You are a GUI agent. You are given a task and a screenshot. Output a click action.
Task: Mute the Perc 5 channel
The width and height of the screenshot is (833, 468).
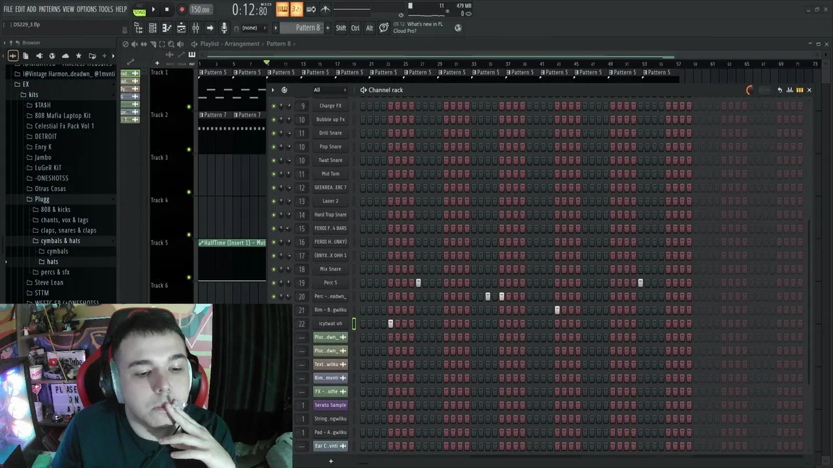[273, 283]
